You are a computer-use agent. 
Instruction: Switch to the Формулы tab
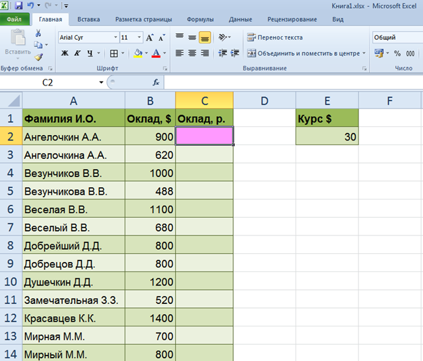pos(200,20)
